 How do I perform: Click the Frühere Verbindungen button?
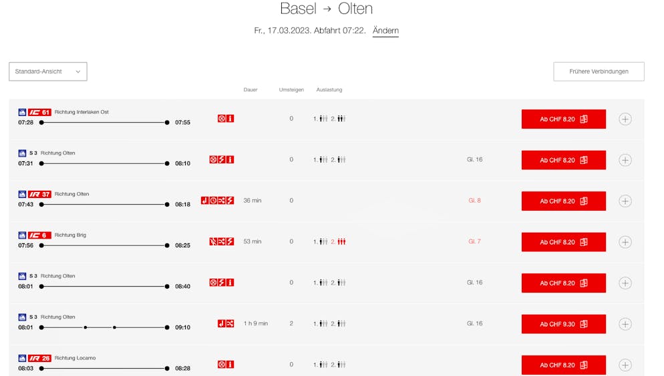point(599,71)
